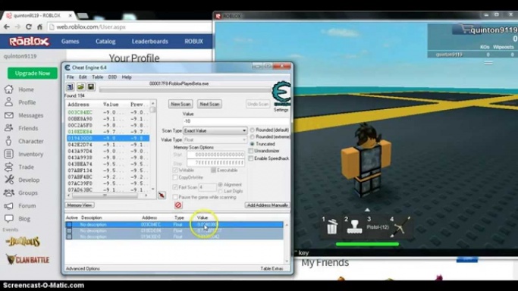Select the crossbow weapon slot 4

400,227
